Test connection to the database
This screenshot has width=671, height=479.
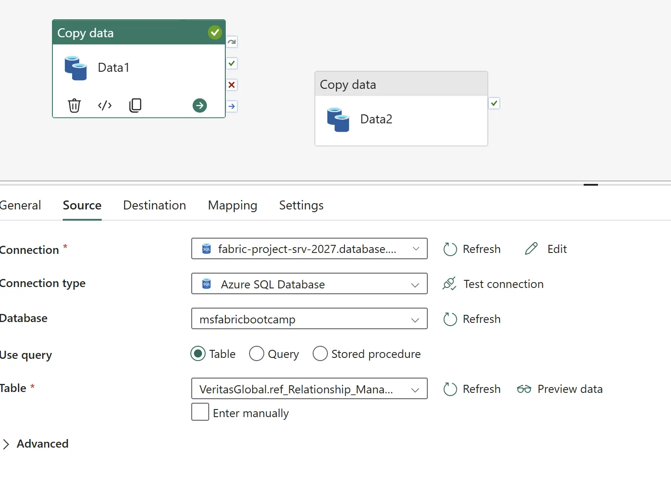coord(493,284)
